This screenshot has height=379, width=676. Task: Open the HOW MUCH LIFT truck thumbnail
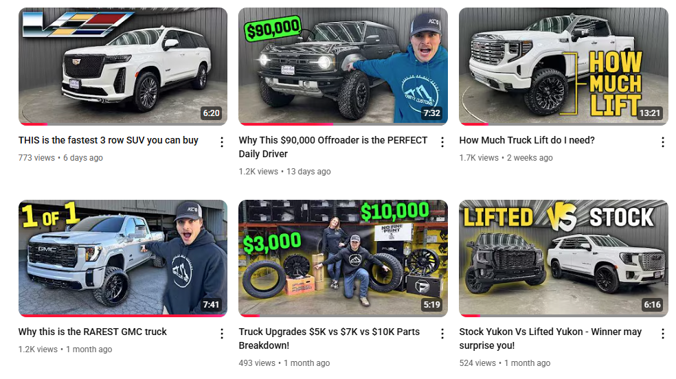(x=563, y=67)
